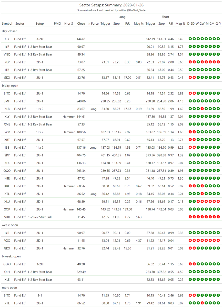
Task: Click second red arrow in BITO 3-1 row
Action: [194, 295]
